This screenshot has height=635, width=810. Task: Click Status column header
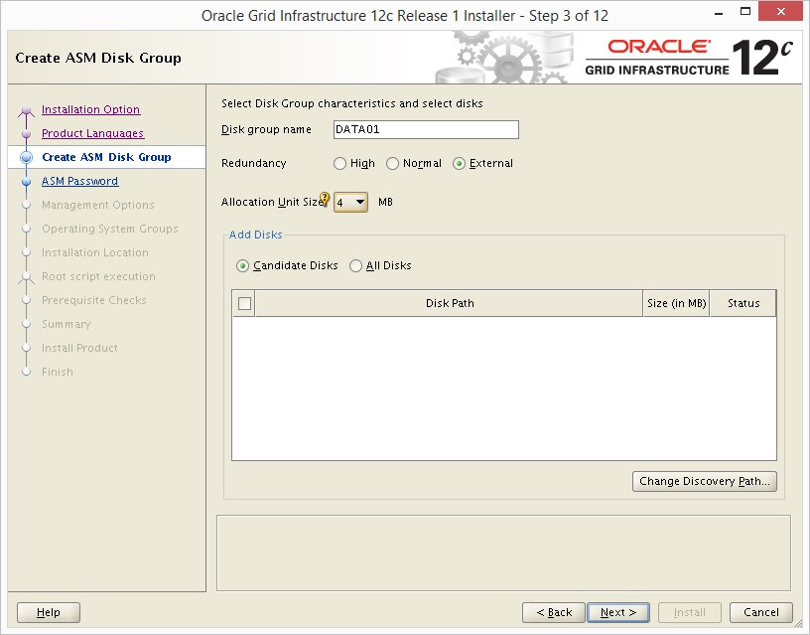(742, 303)
